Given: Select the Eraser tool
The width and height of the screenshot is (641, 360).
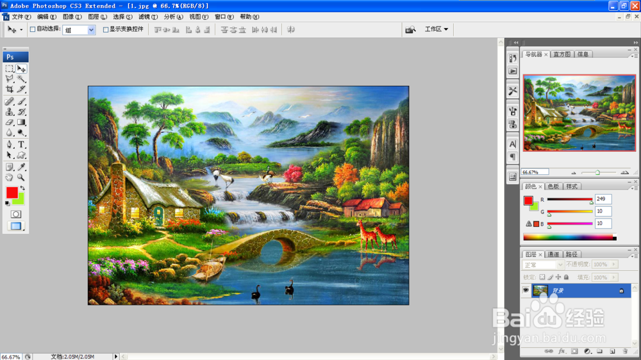Looking at the screenshot, I should pos(10,122).
